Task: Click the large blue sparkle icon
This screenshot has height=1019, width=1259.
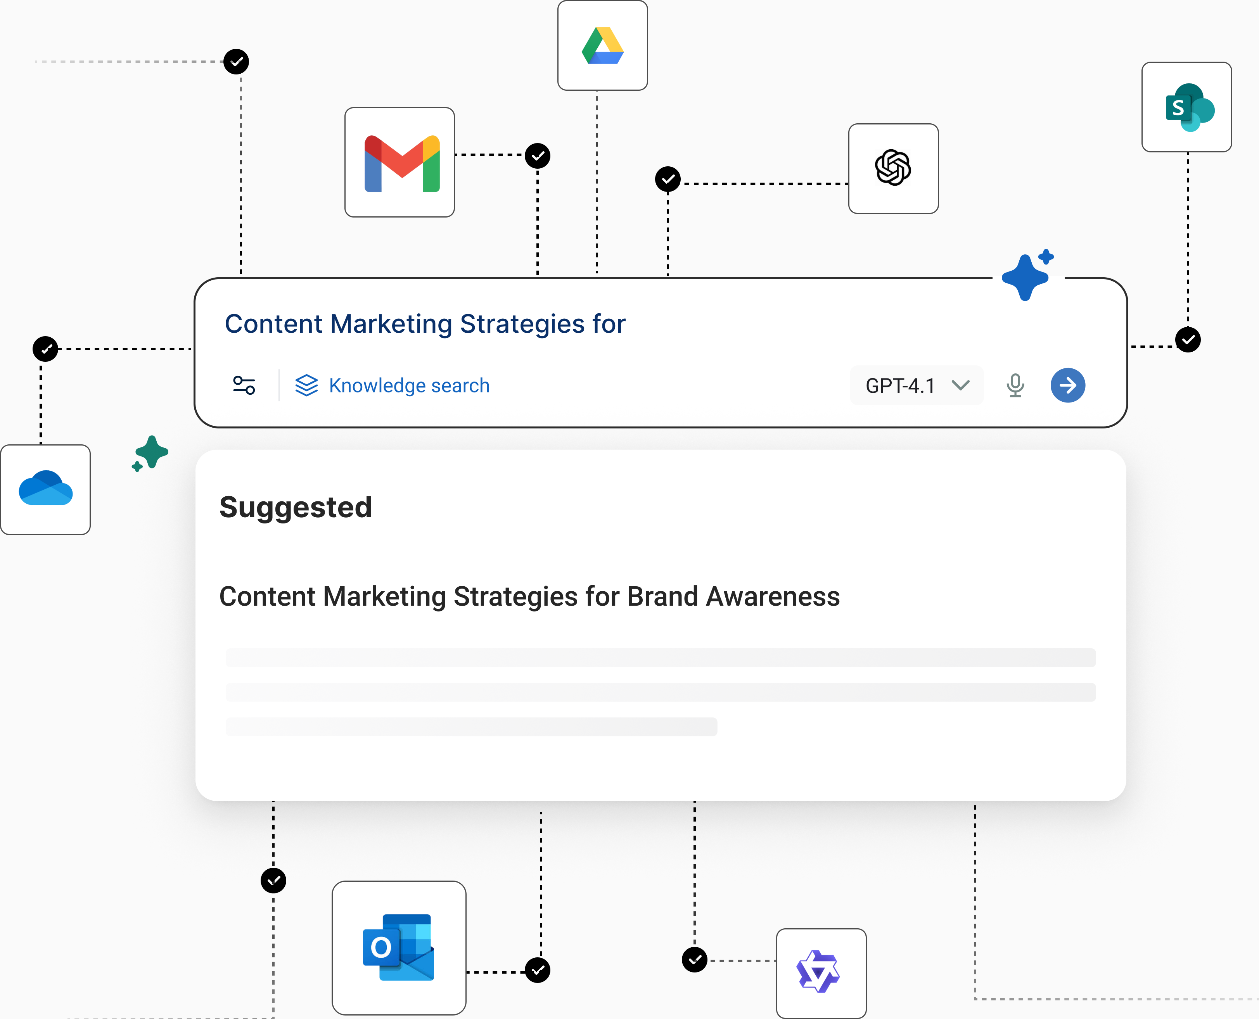Action: point(1026,277)
